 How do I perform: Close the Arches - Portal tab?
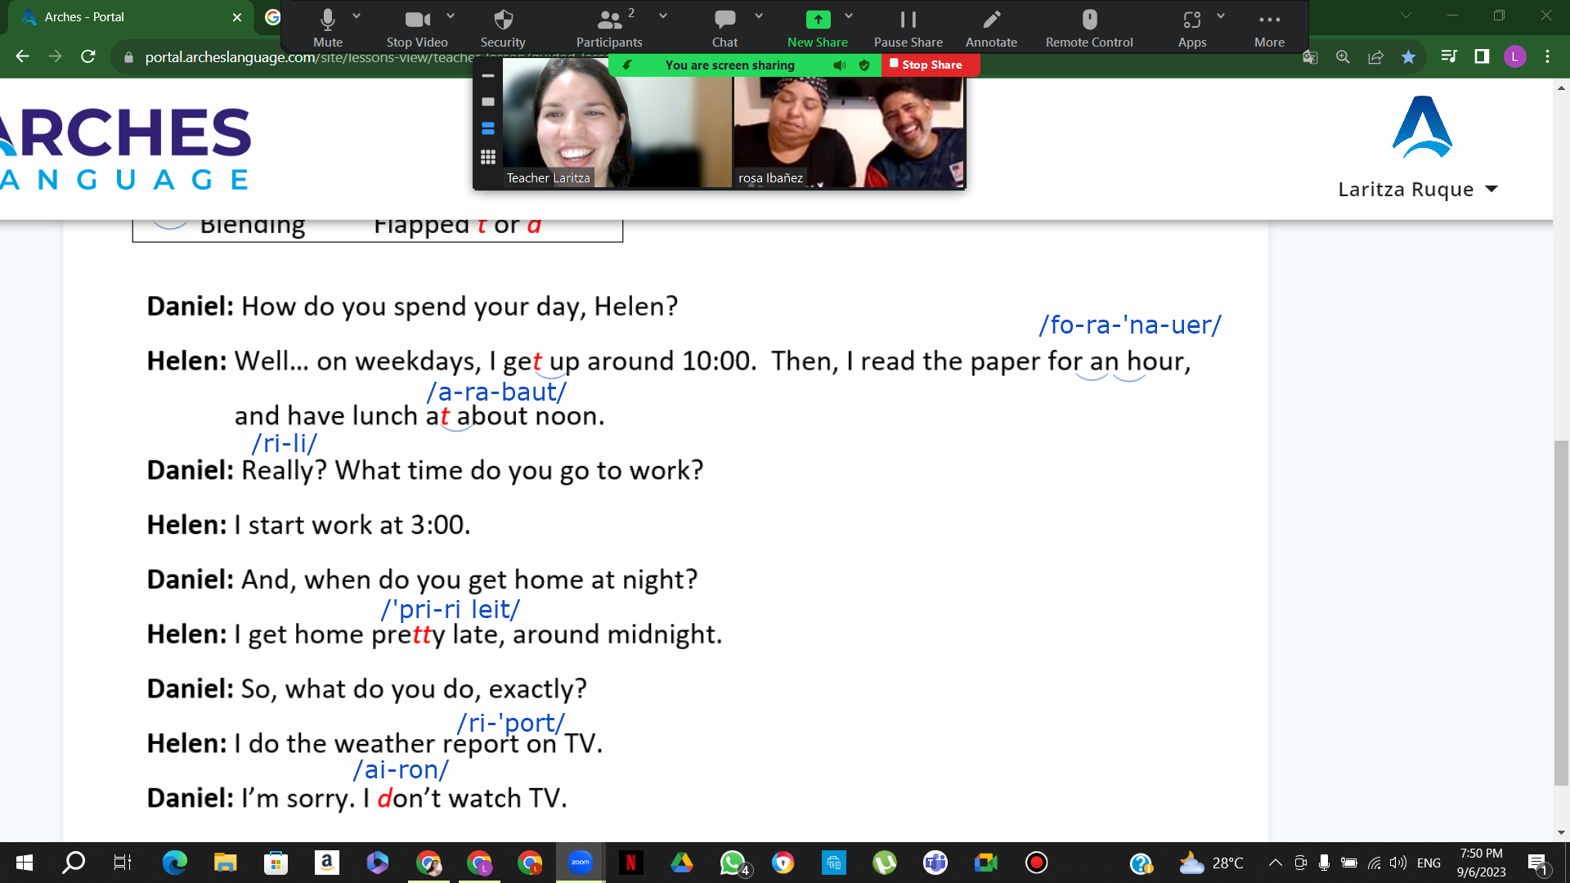(x=236, y=17)
